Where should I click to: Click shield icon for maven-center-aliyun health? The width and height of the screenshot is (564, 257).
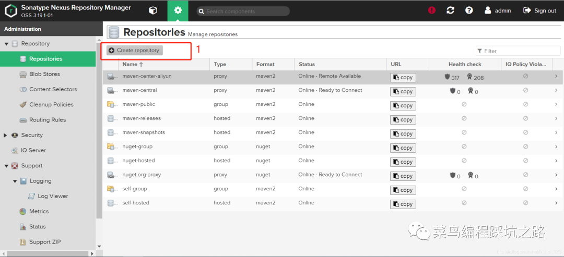tap(448, 77)
